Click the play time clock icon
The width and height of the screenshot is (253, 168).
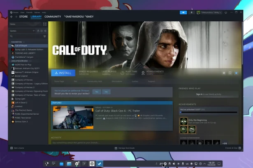(x=122, y=73)
